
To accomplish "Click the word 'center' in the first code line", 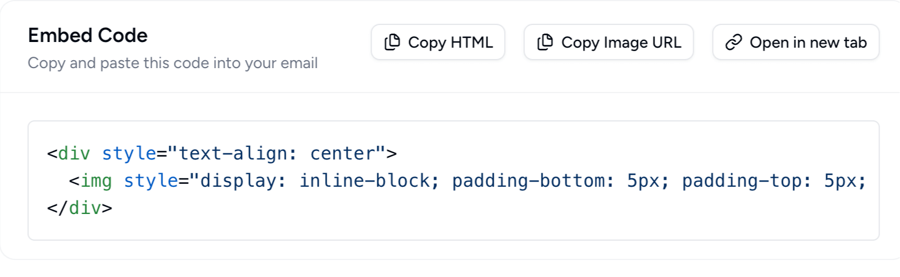I will point(343,153).
